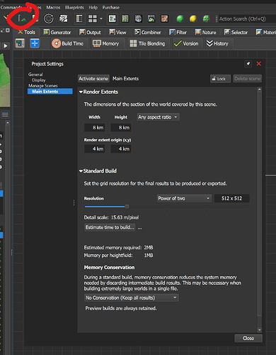Open the circled project extents terrain icon
The height and width of the screenshot is (355, 276).
(x=22, y=18)
